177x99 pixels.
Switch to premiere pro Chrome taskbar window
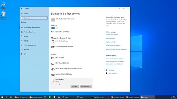point(36,97)
